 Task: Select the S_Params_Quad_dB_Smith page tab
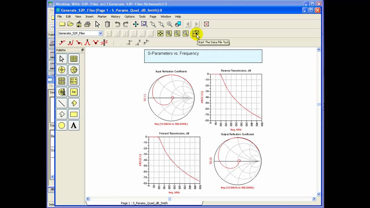[144, 203]
